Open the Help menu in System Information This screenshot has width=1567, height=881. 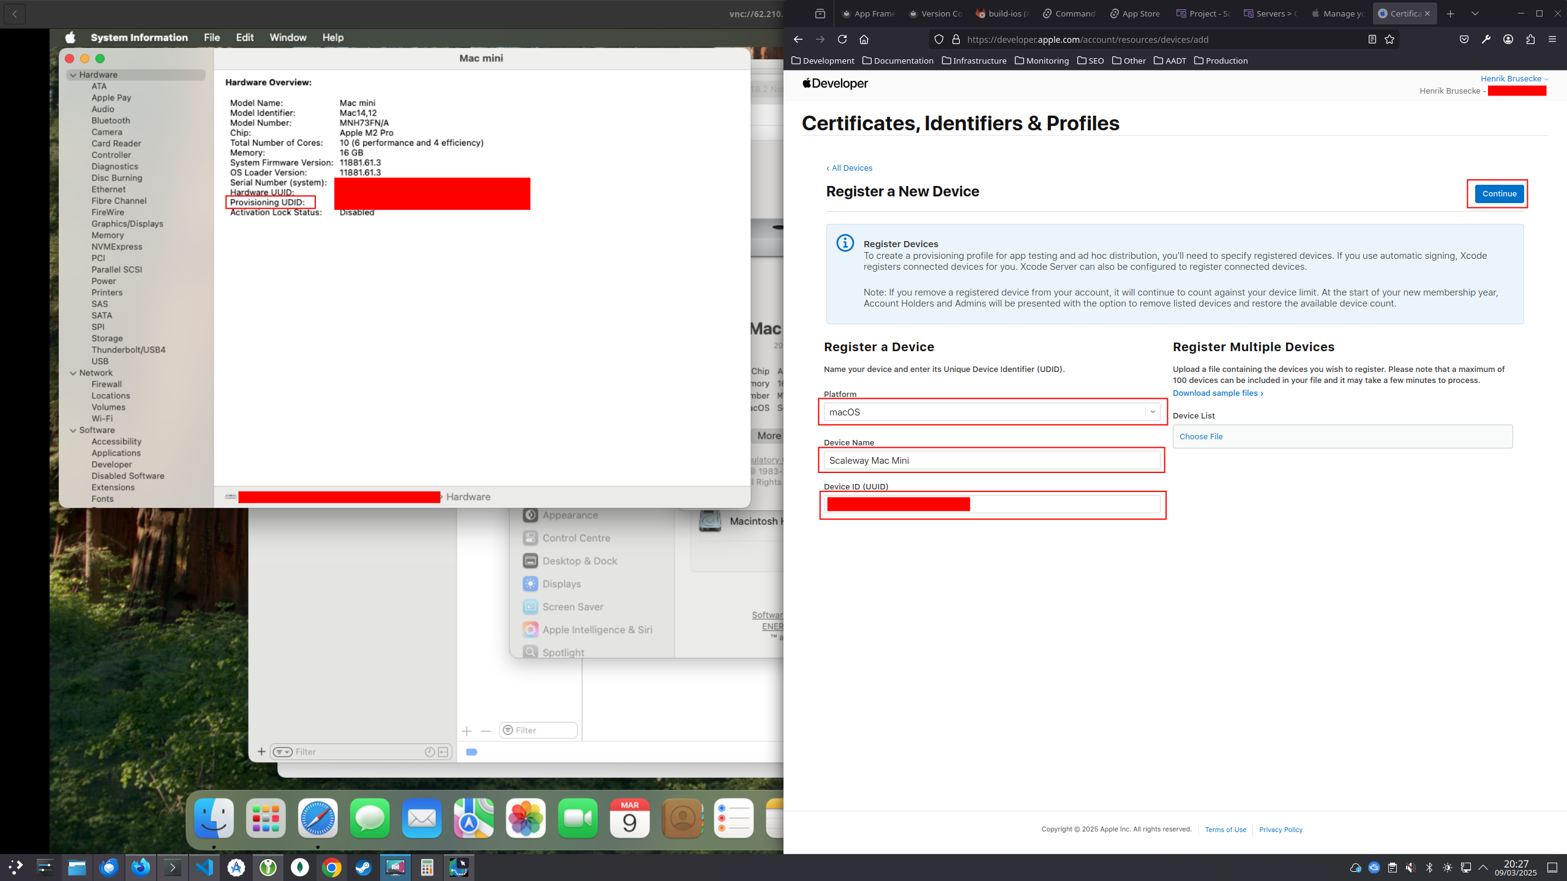(x=333, y=37)
